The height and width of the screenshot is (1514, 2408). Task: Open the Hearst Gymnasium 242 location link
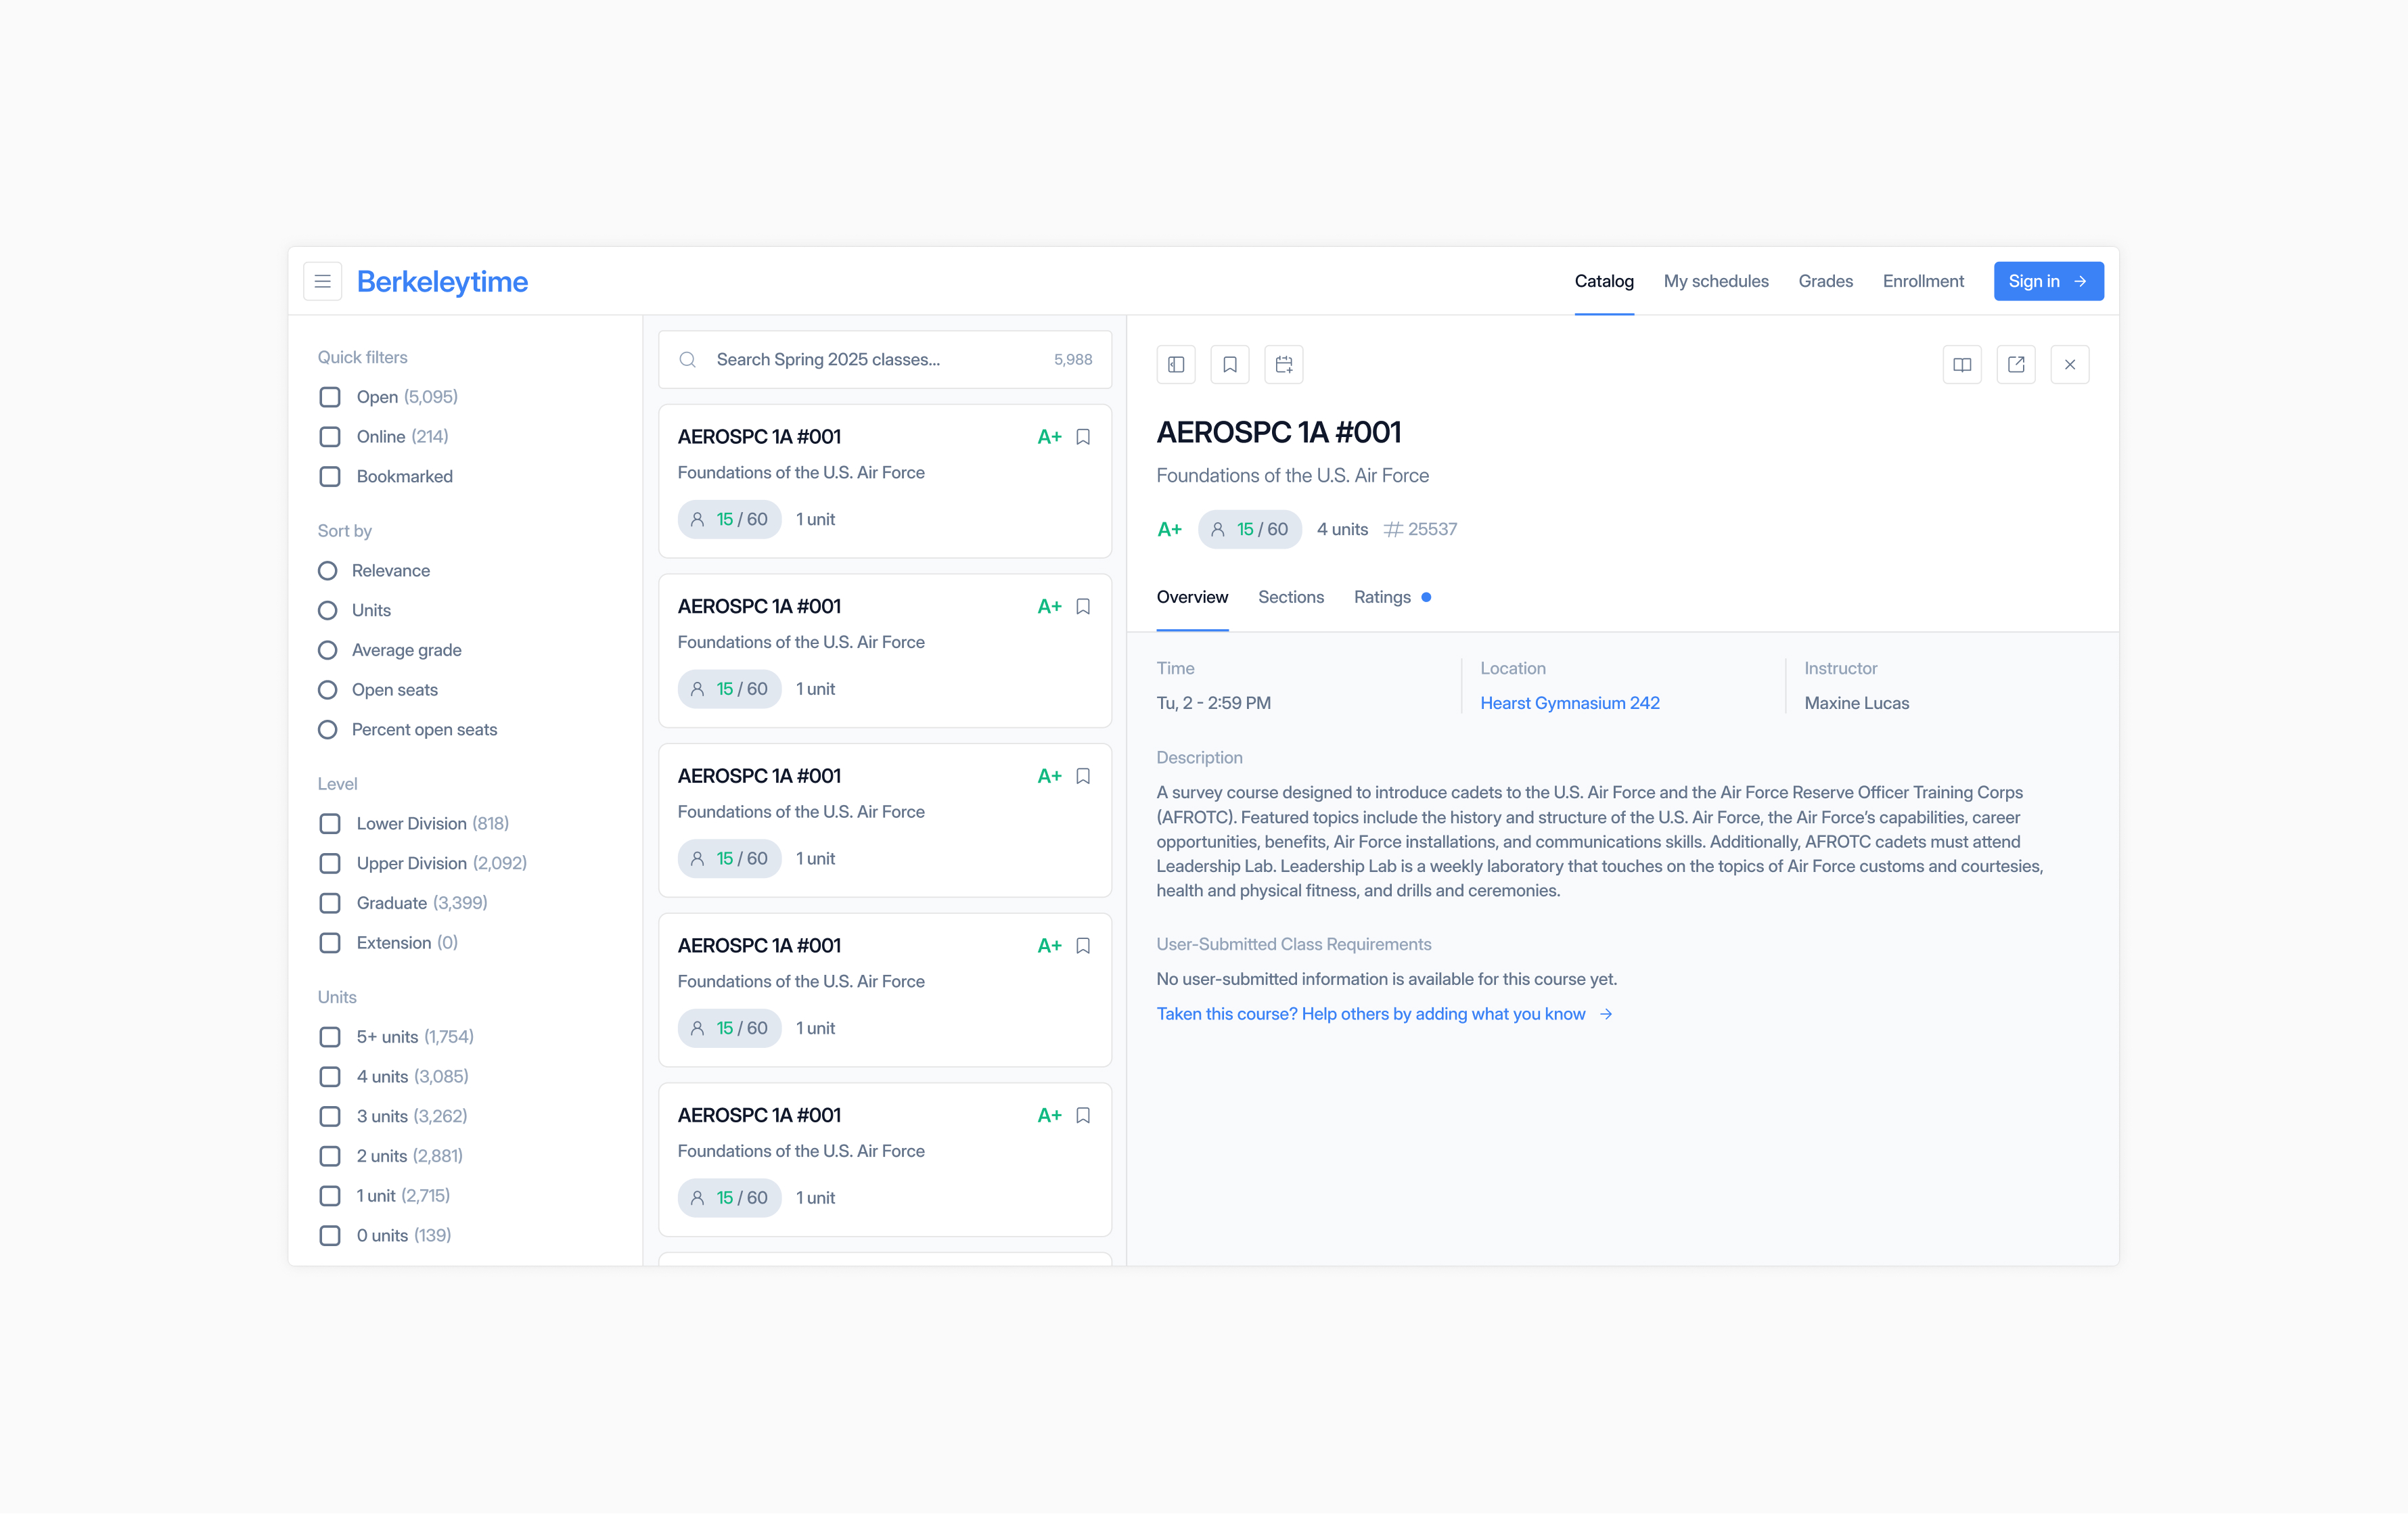[x=1570, y=703]
